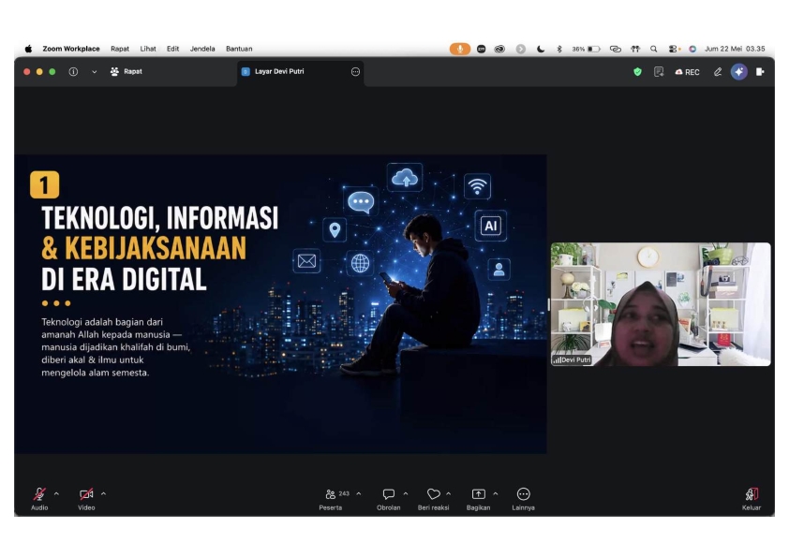Viewport: 789px width, 557px height.
Task: Select the Devi Putri video thumbnail
Action: 661,304
